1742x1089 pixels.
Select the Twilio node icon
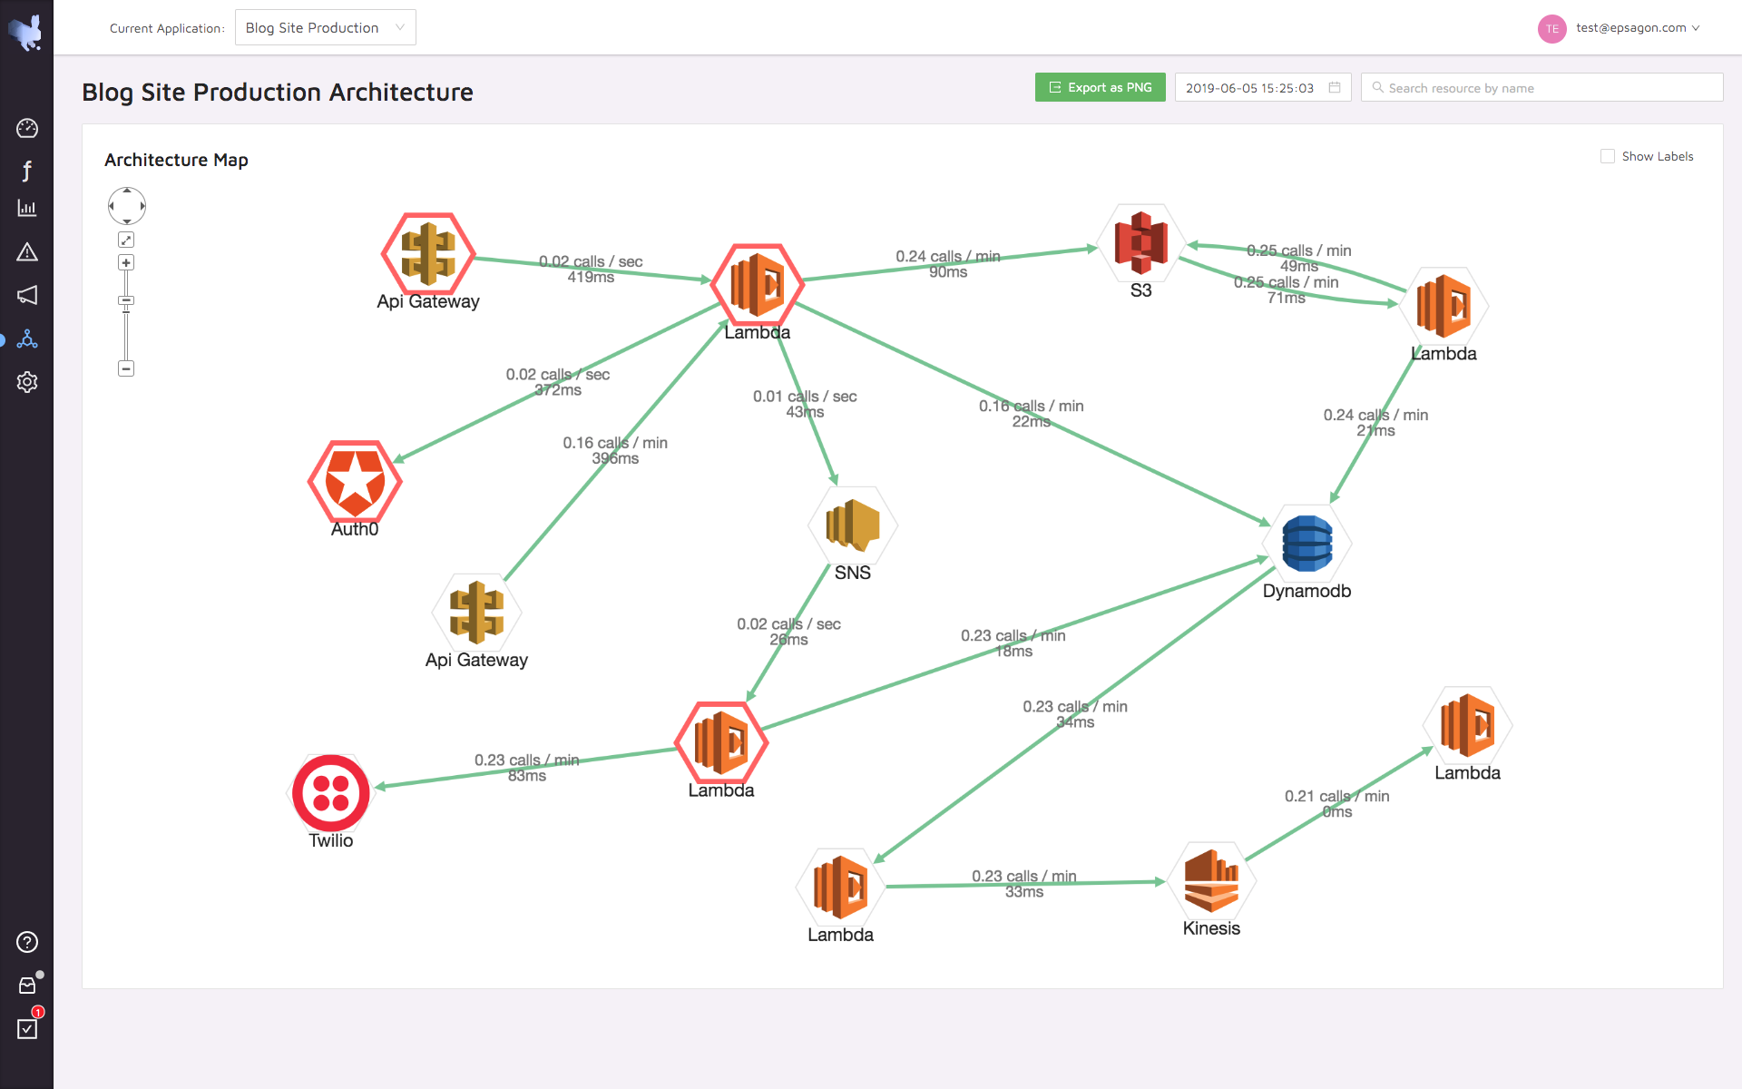[331, 793]
